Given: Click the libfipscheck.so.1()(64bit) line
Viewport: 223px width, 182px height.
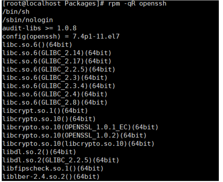Looking at the screenshot, I should tap(53, 168).
